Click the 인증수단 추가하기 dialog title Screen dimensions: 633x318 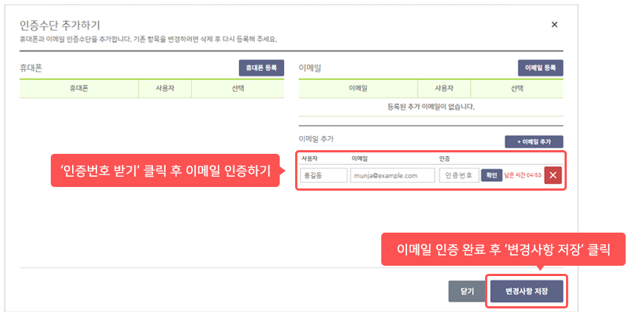(60, 25)
